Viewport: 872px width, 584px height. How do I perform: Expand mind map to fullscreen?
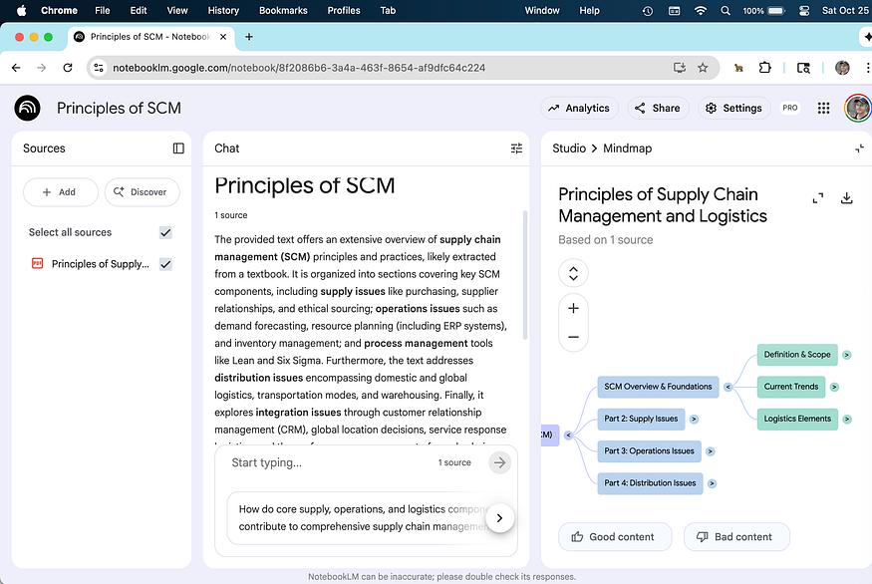817,198
